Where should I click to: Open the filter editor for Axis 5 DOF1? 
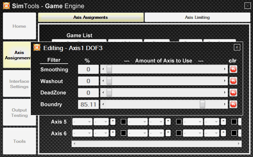pyautogui.click(x=113, y=121)
